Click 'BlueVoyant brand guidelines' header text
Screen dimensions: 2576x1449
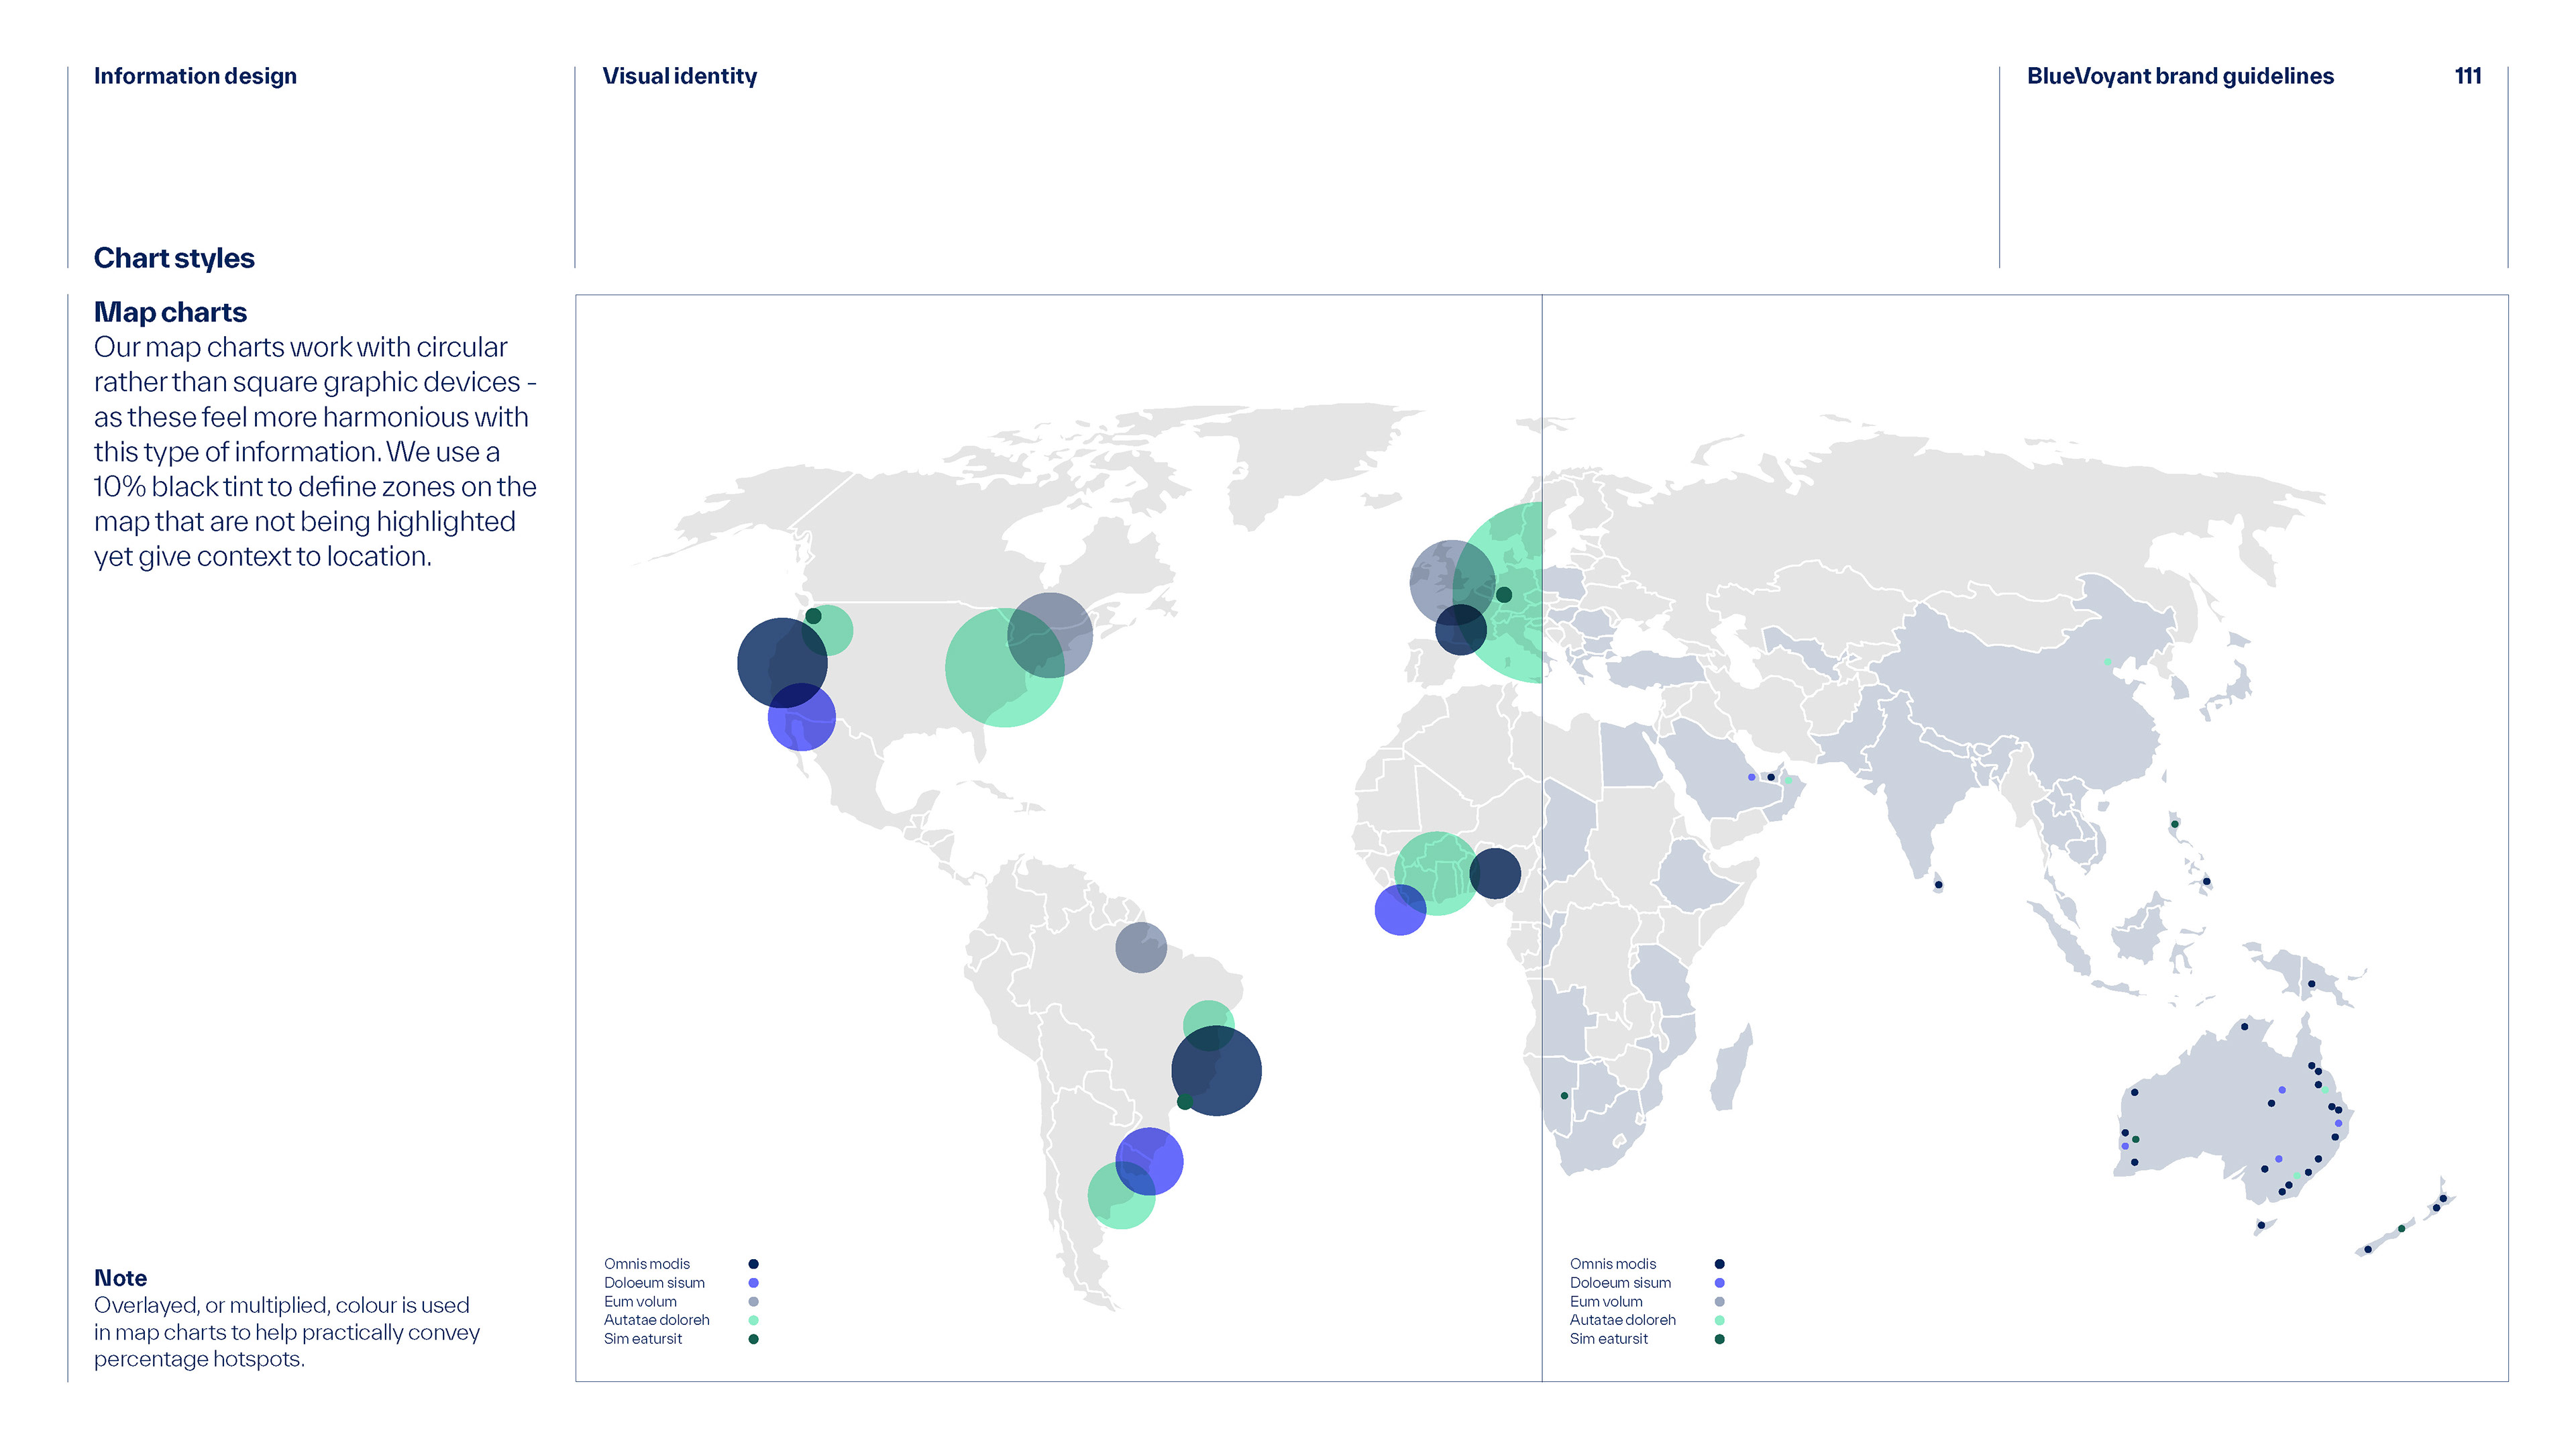coord(2180,76)
